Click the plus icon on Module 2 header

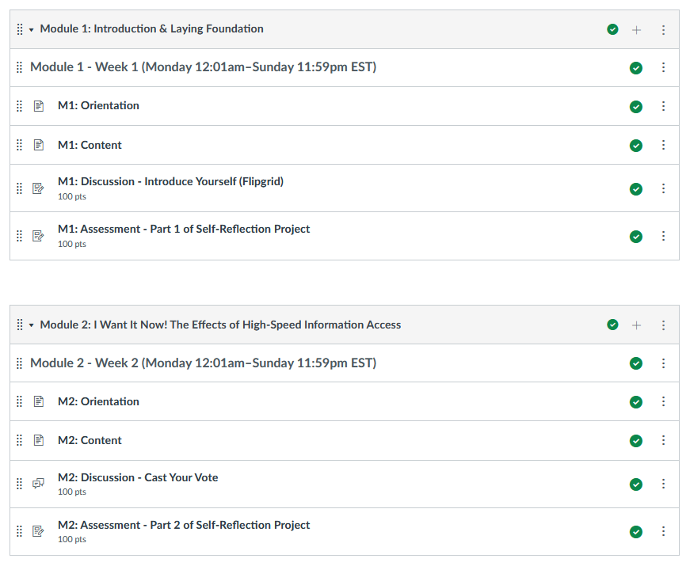pyautogui.click(x=636, y=325)
